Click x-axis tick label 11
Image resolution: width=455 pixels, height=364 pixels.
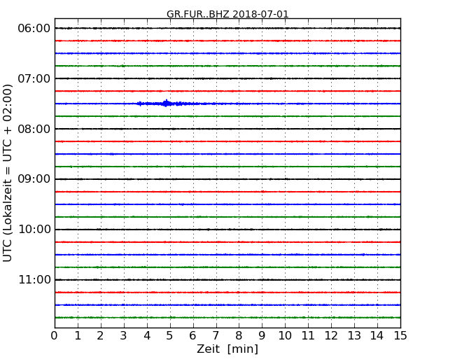(x=308, y=336)
